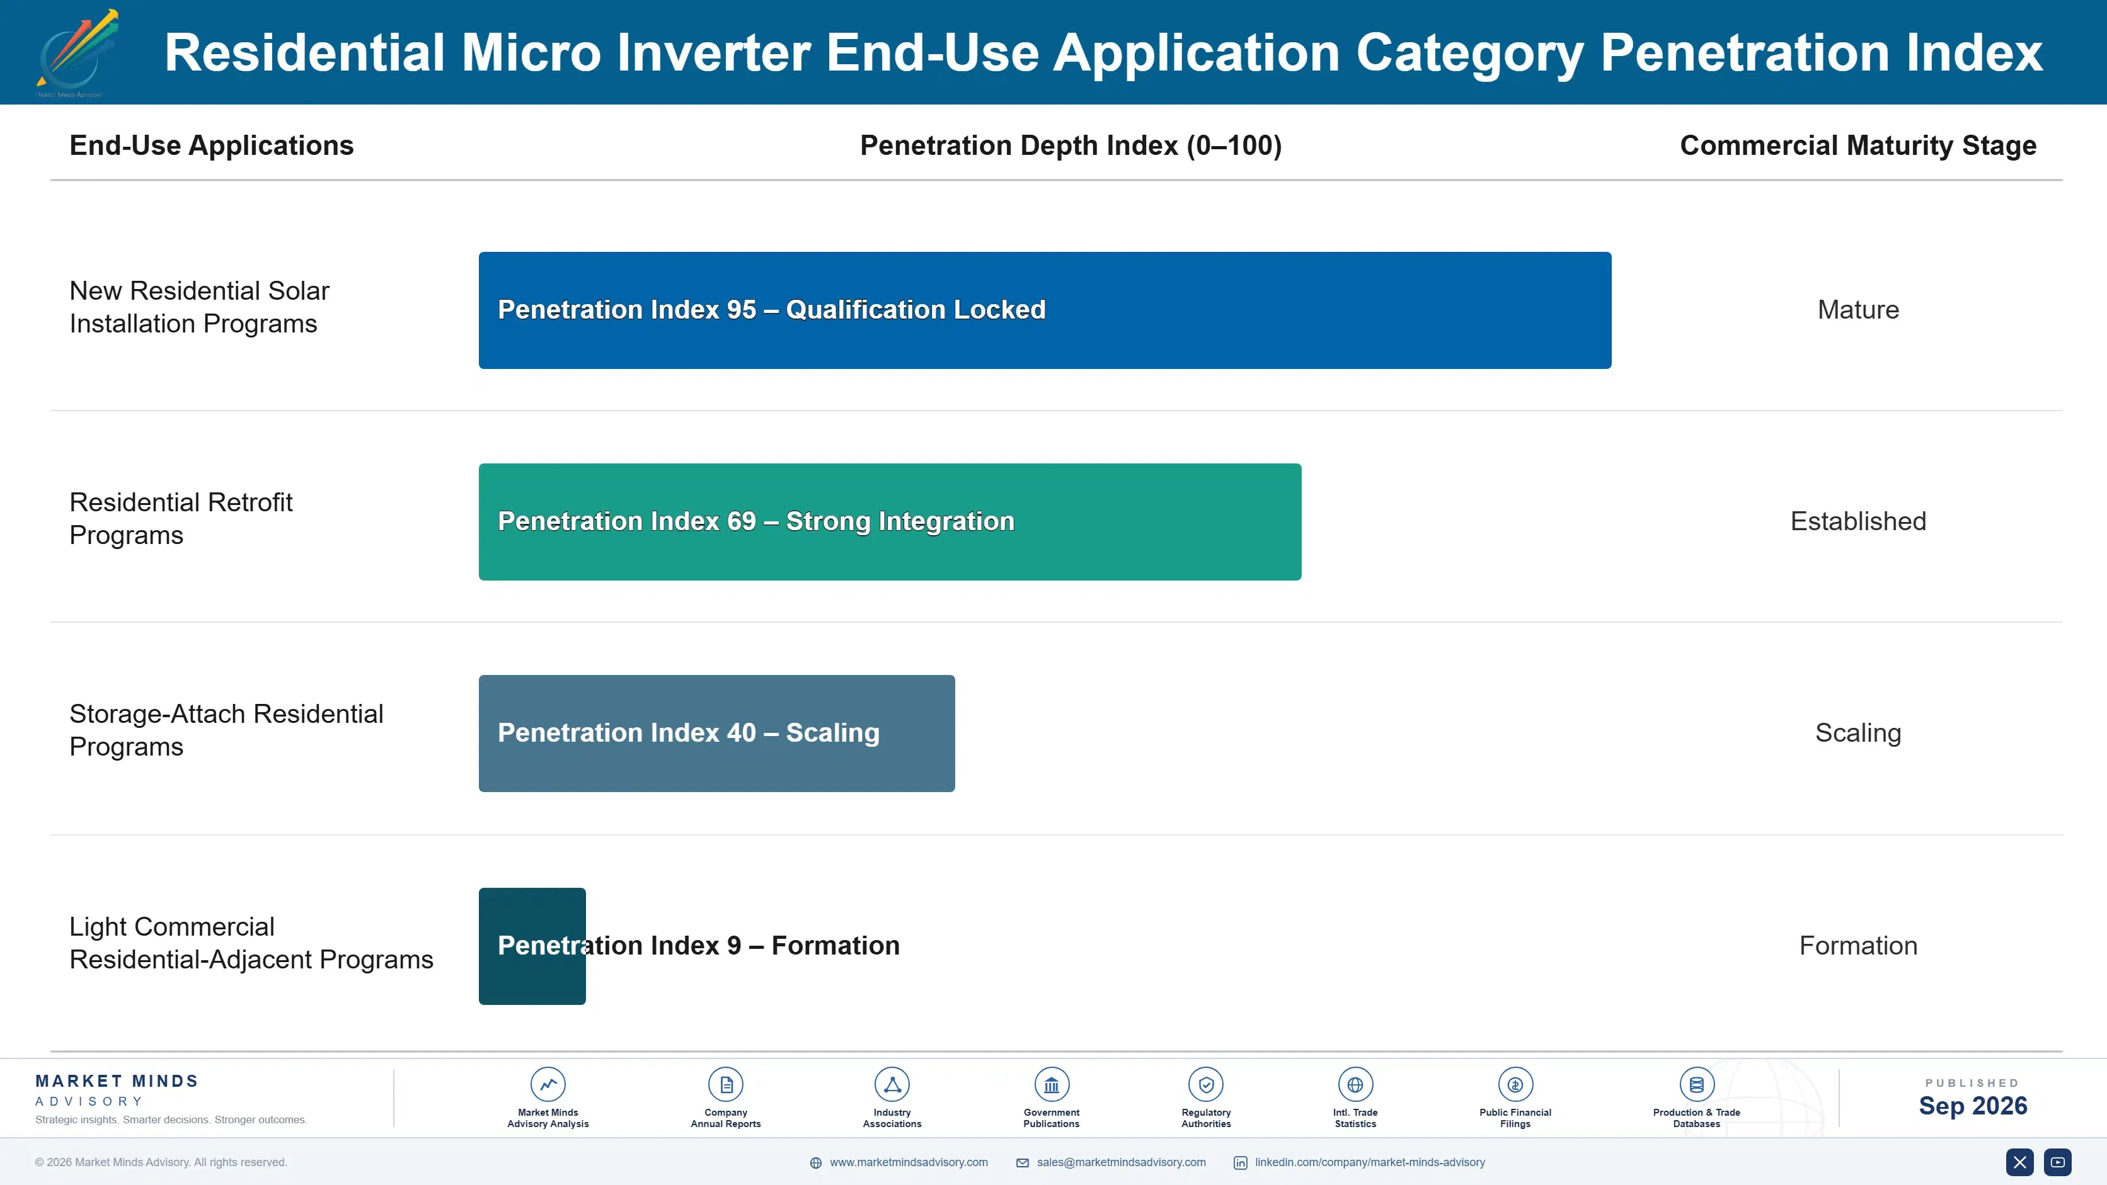Click the Strategic insights tagline text
This screenshot has width=2107, height=1185.
pos(171,1120)
